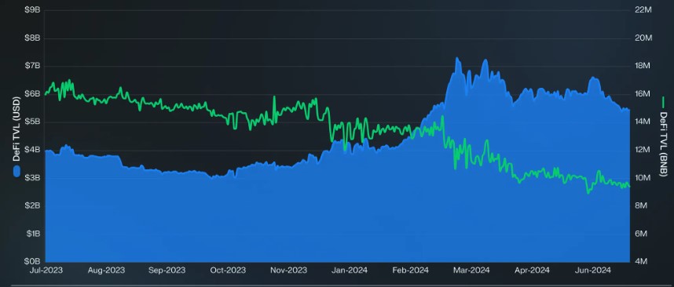Click the Apr-2024 date label
The height and width of the screenshot is (287, 674).
point(531,271)
